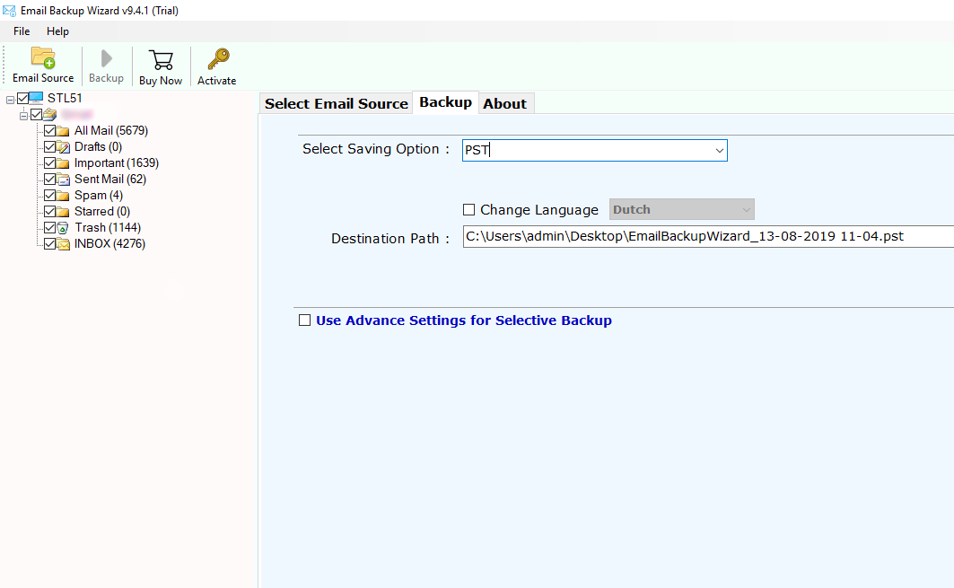Select the Important (1639) folder label
This screenshot has height=588, width=954.
pos(116,162)
